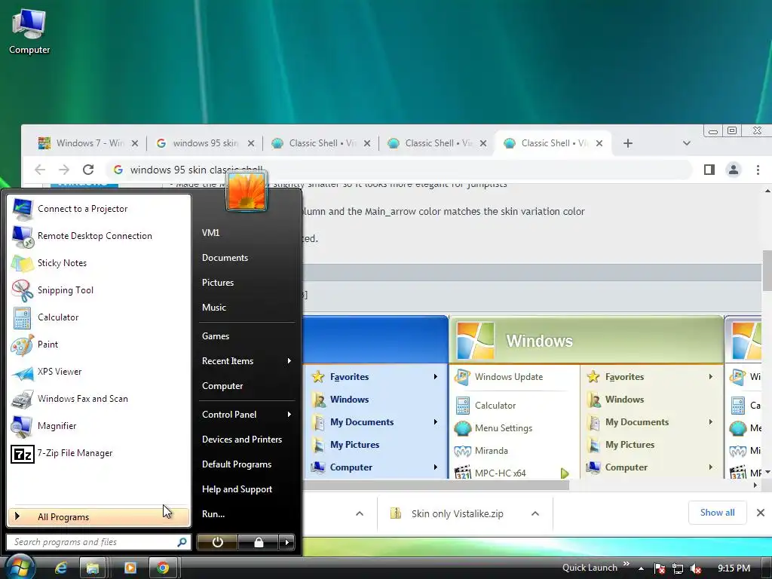Expand Quick Launch toolbar chevron
This screenshot has width=772, height=579.
click(626, 564)
